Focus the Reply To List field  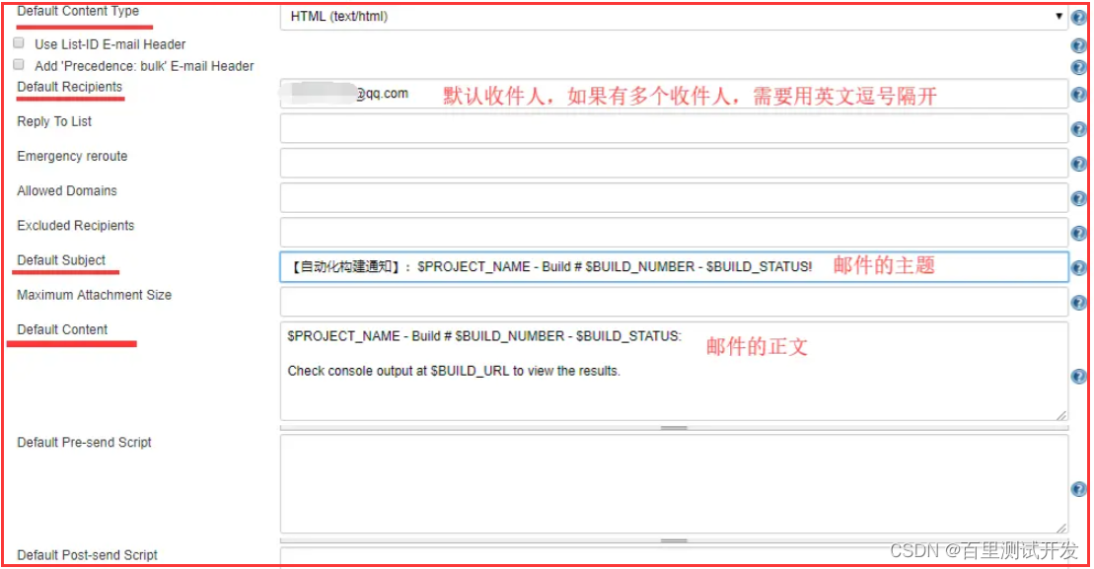[x=674, y=128]
